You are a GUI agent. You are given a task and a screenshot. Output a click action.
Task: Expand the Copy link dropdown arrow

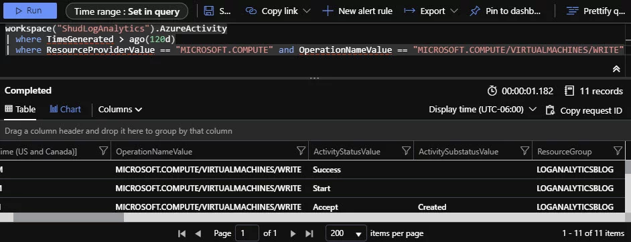tap(307, 11)
